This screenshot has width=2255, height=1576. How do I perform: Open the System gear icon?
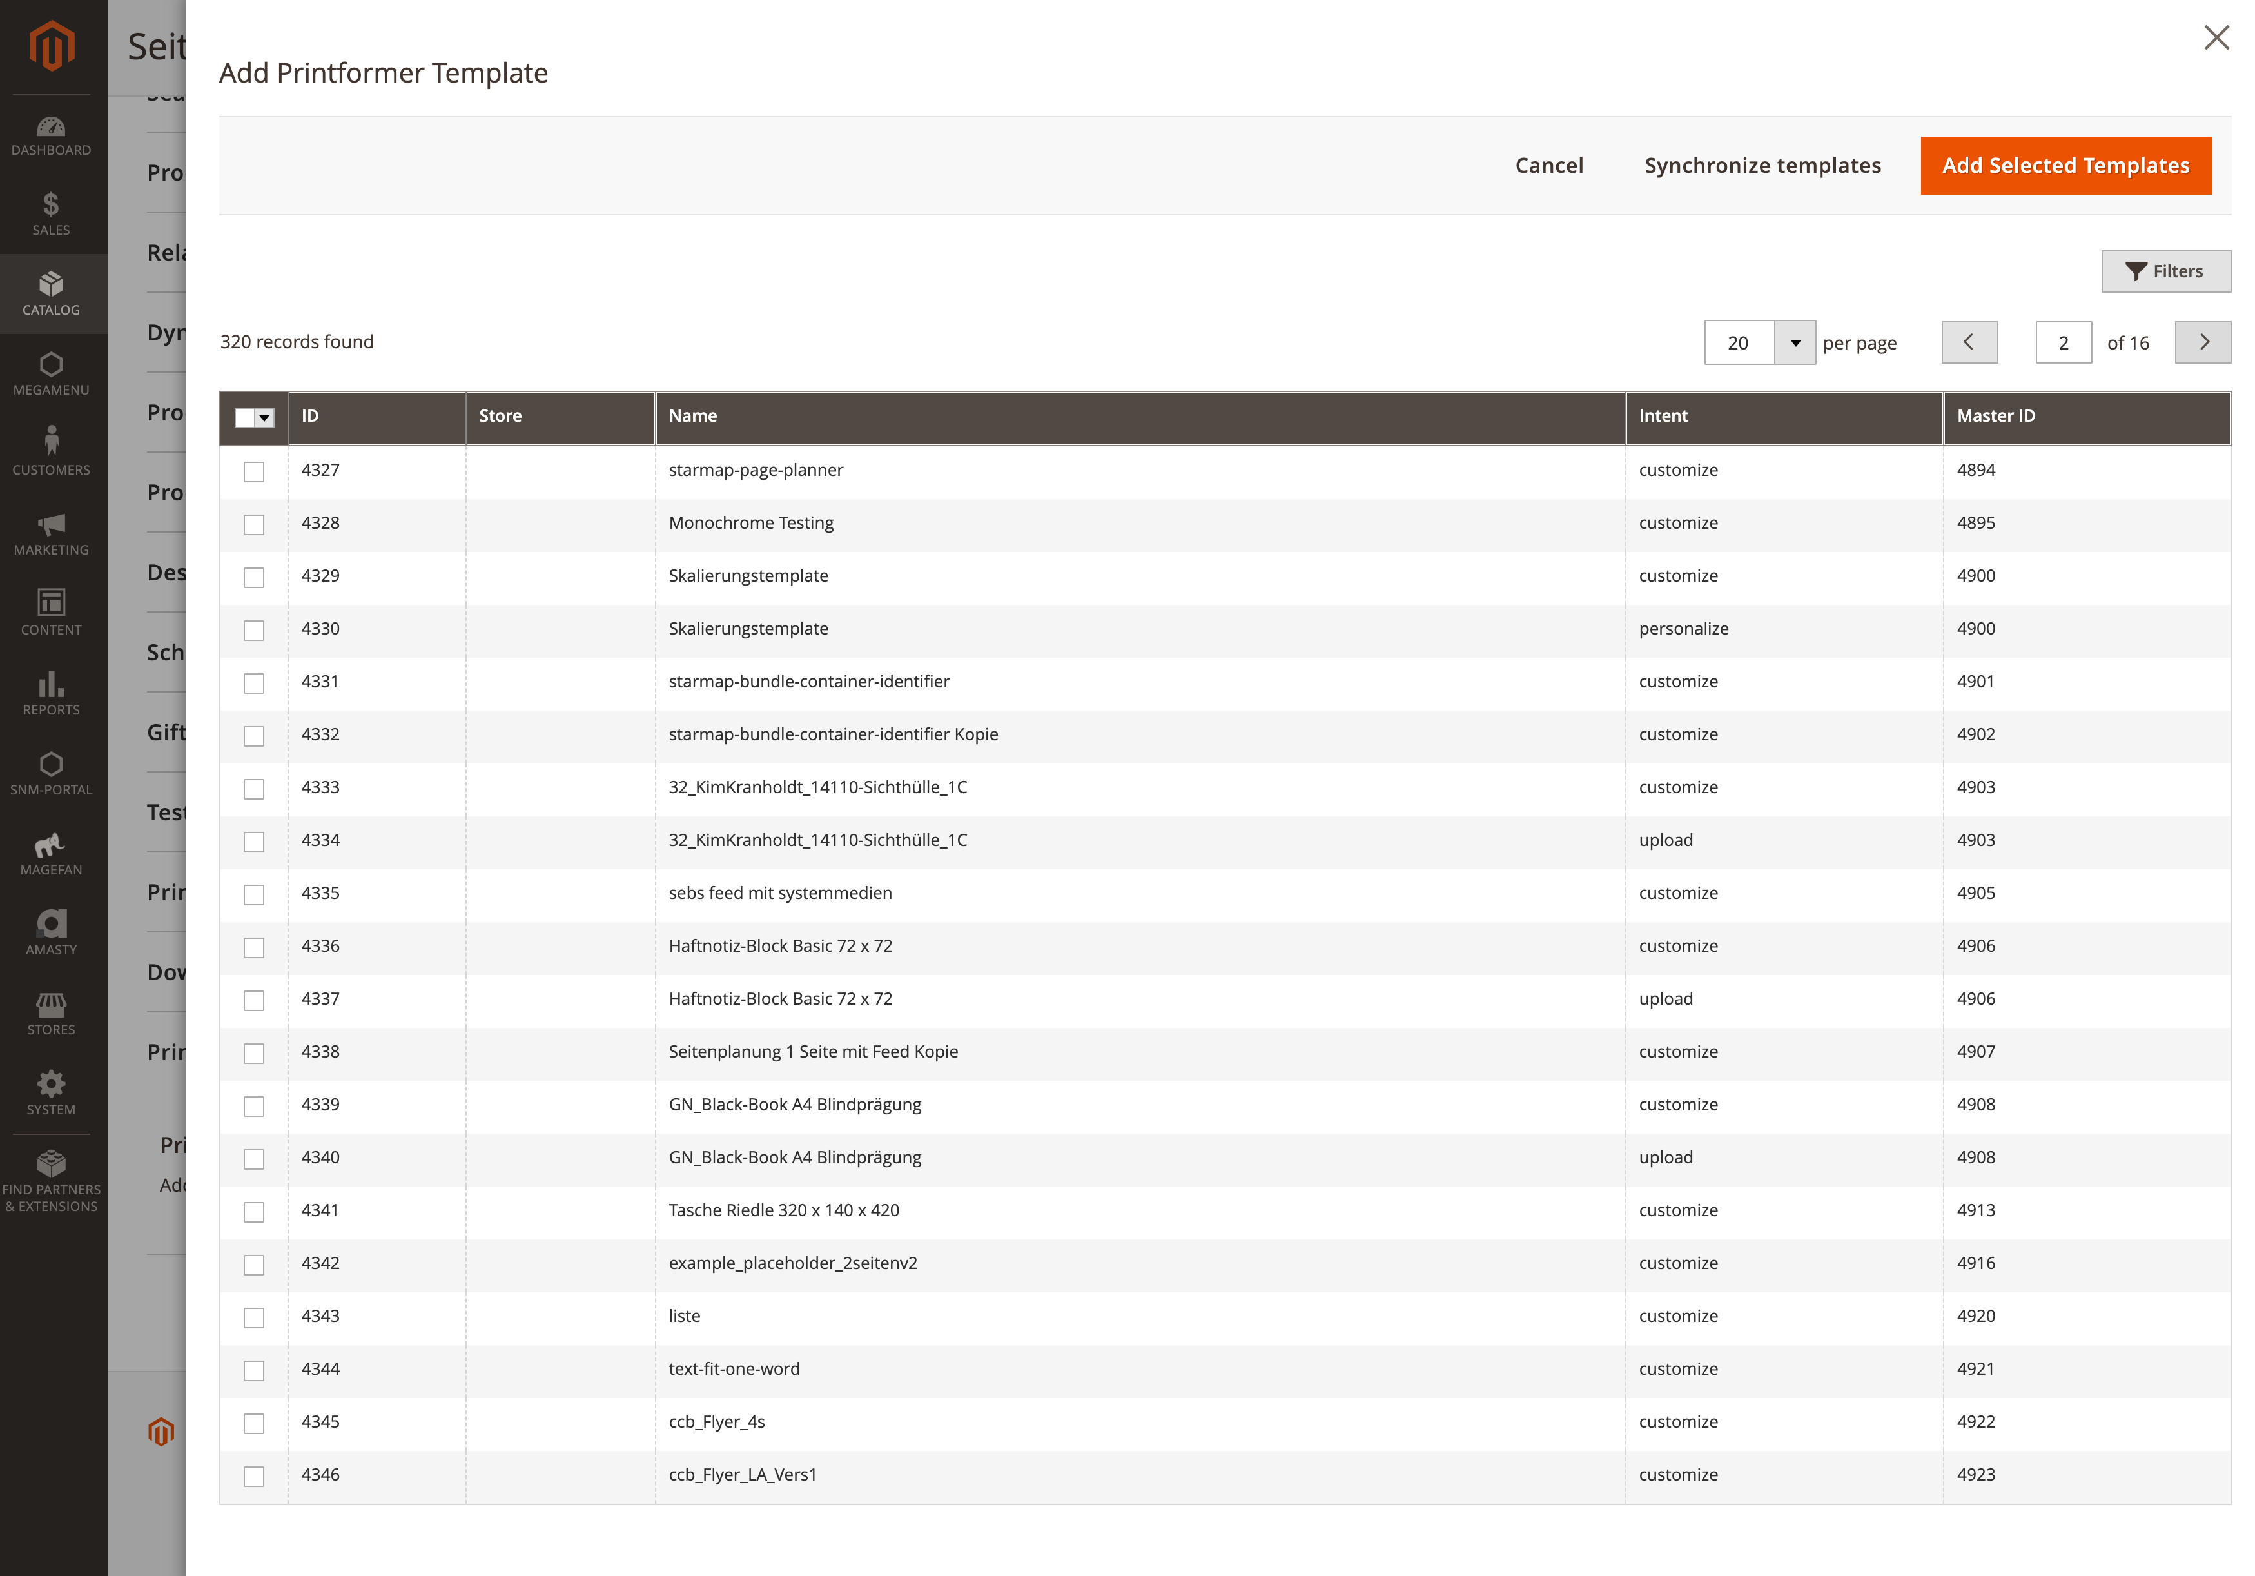pos(51,1084)
